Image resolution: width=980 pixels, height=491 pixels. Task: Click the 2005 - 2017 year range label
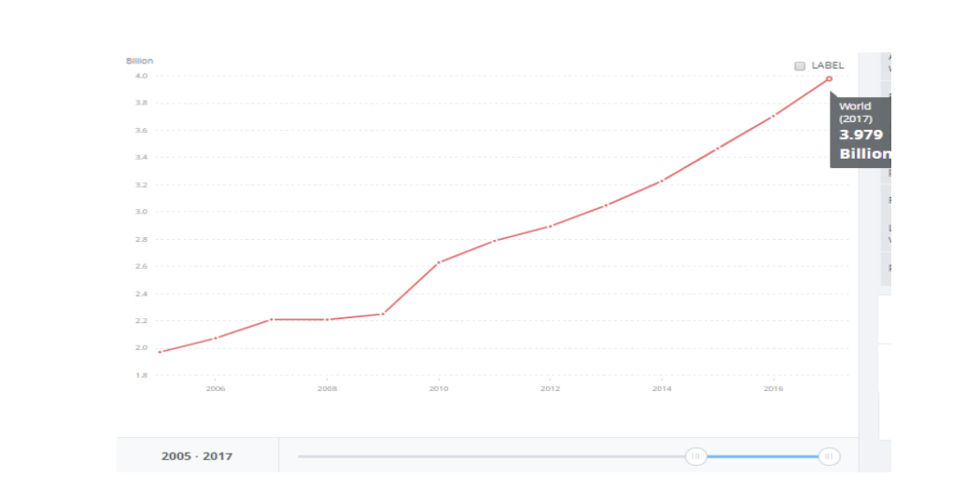[197, 456]
